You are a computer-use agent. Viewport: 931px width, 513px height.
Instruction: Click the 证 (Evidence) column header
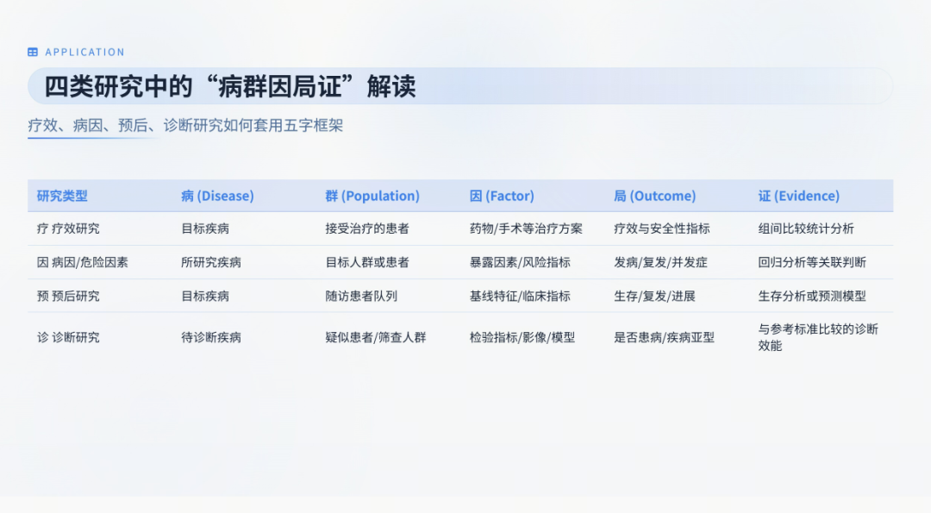pyautogui.click(x=798, y=196)
